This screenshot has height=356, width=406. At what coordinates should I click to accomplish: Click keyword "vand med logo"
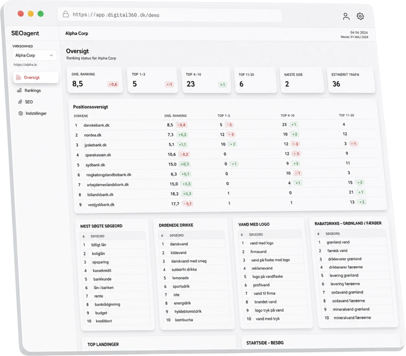tap(262, 243)
